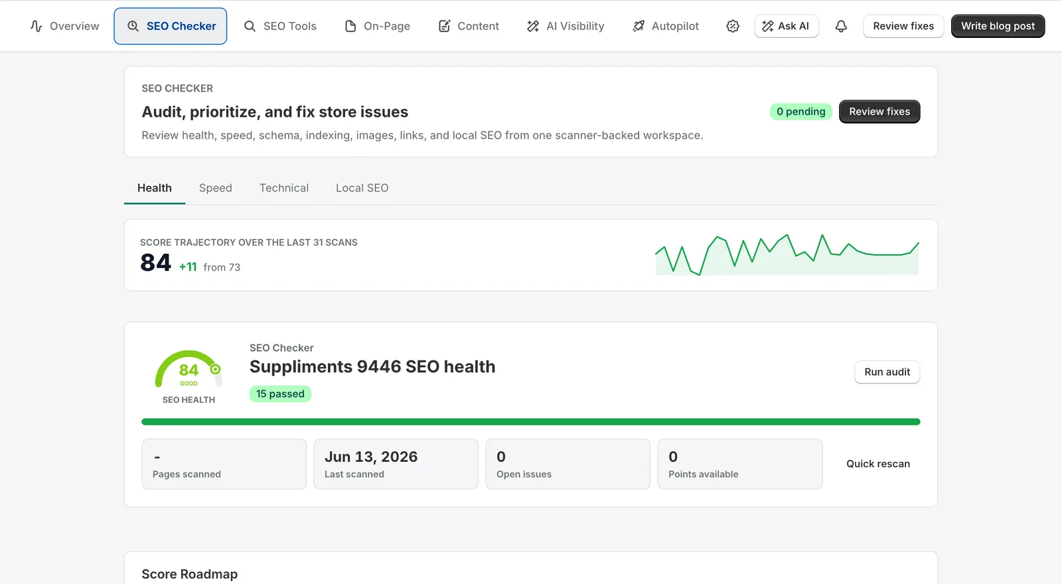Viewport: 1062px width, 584px height.
Task: Click the green audit progress bar
Action: point(530,422)
